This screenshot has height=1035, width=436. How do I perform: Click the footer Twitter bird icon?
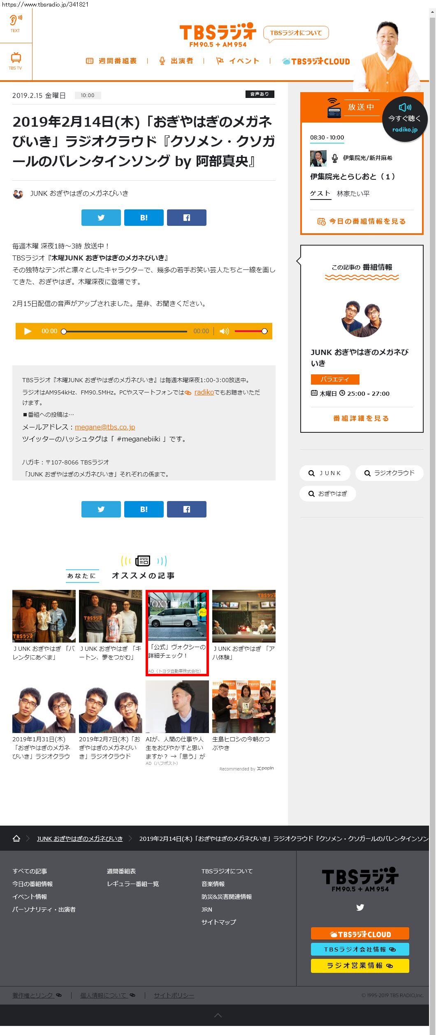360,907
